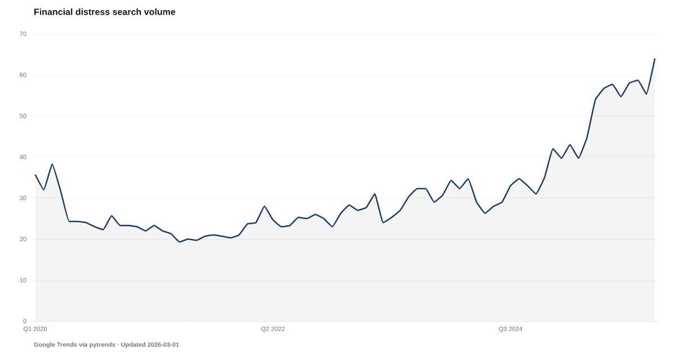This screenshot has height=355, width=676.
Task: Click the area peak directly above Q2 2022
Action: pos(264,206)
